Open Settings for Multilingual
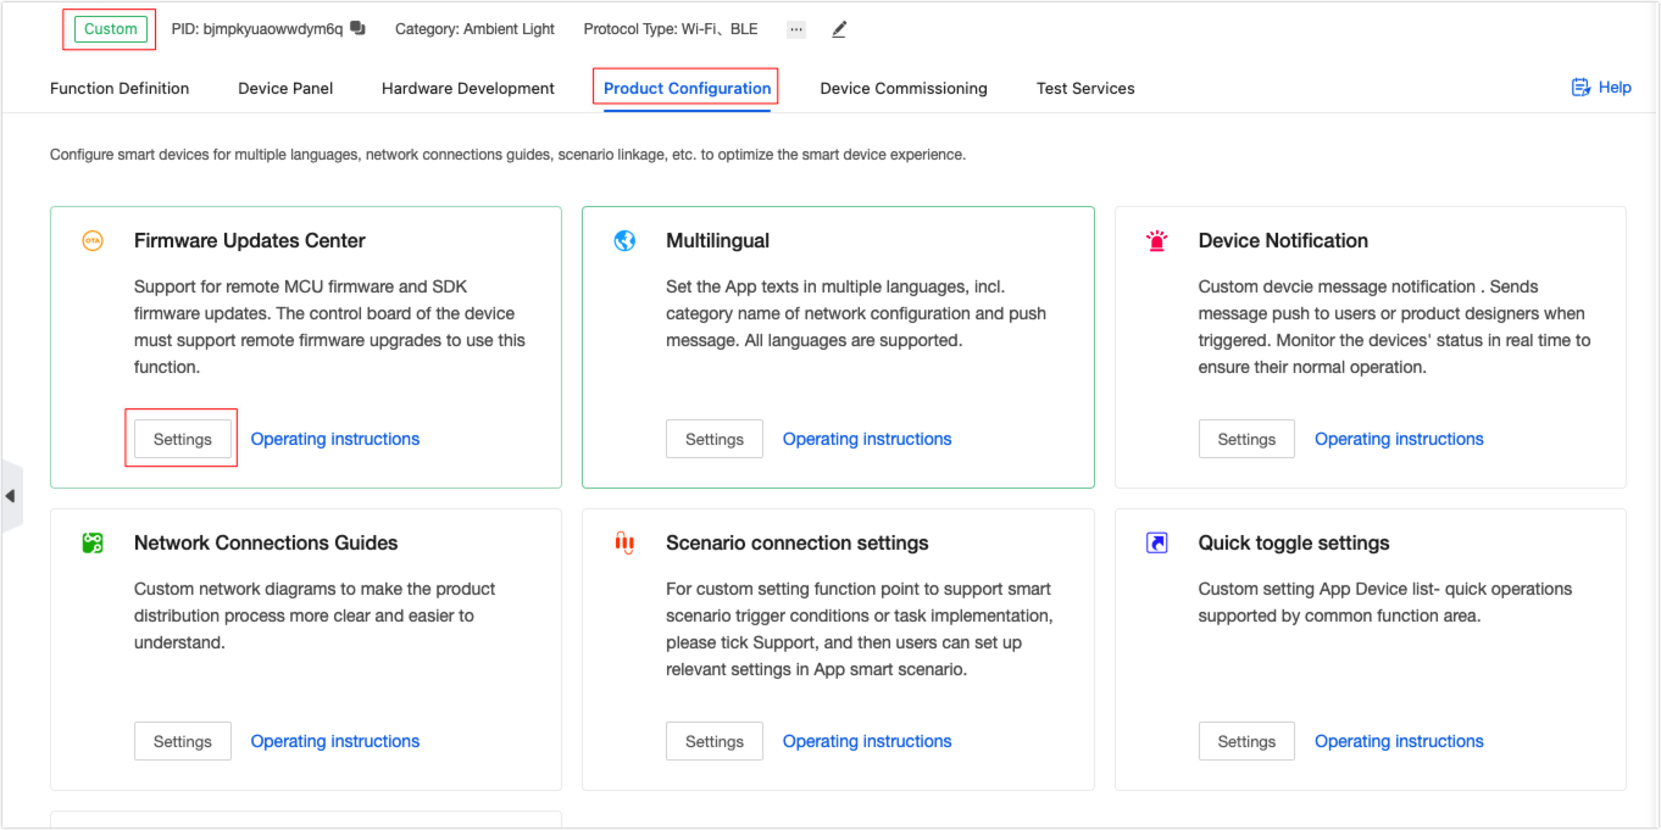1661x830 pixels. click(x=715, y=439)
